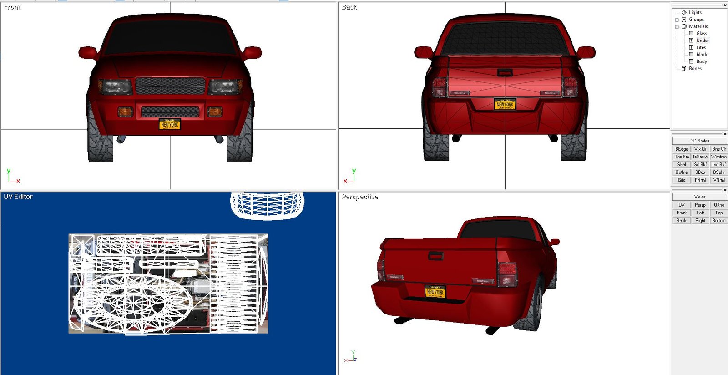Click the Views header button
This screenshot has height=375, width=728.
click(x=700, y=197)
